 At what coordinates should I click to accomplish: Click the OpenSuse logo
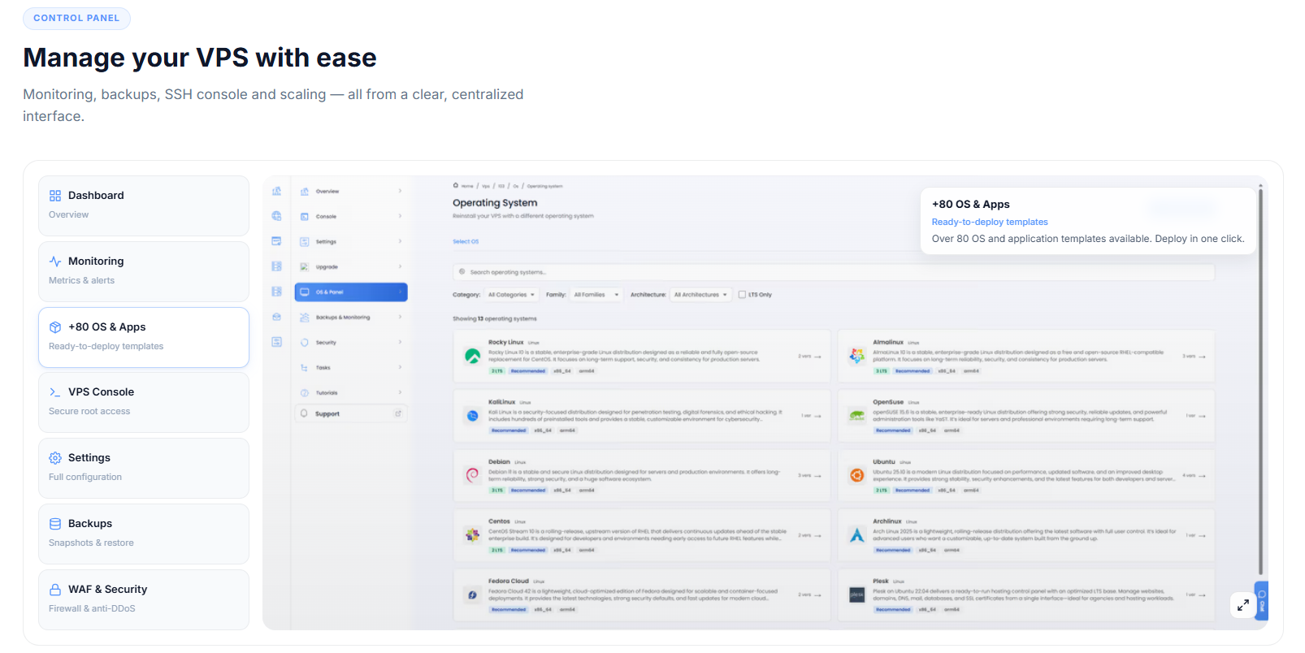tap(857, 416)
